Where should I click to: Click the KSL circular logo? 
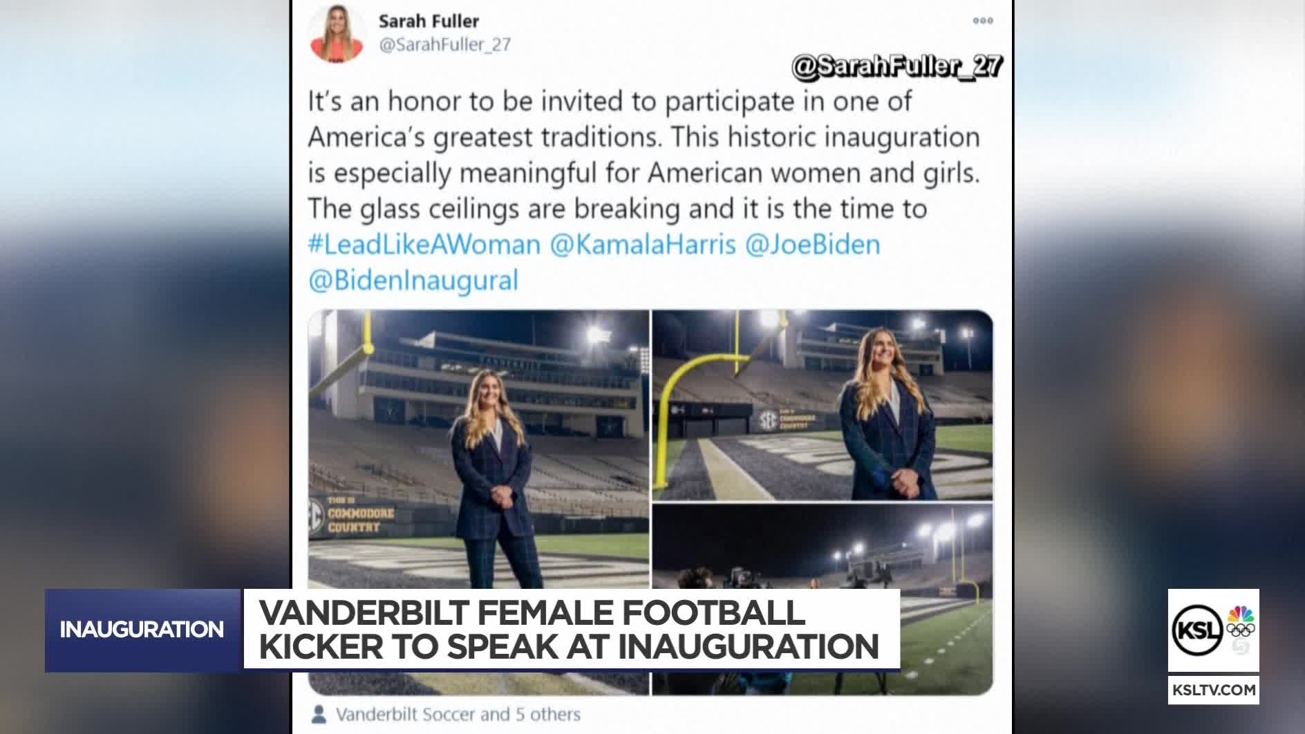coord(1197,631)
